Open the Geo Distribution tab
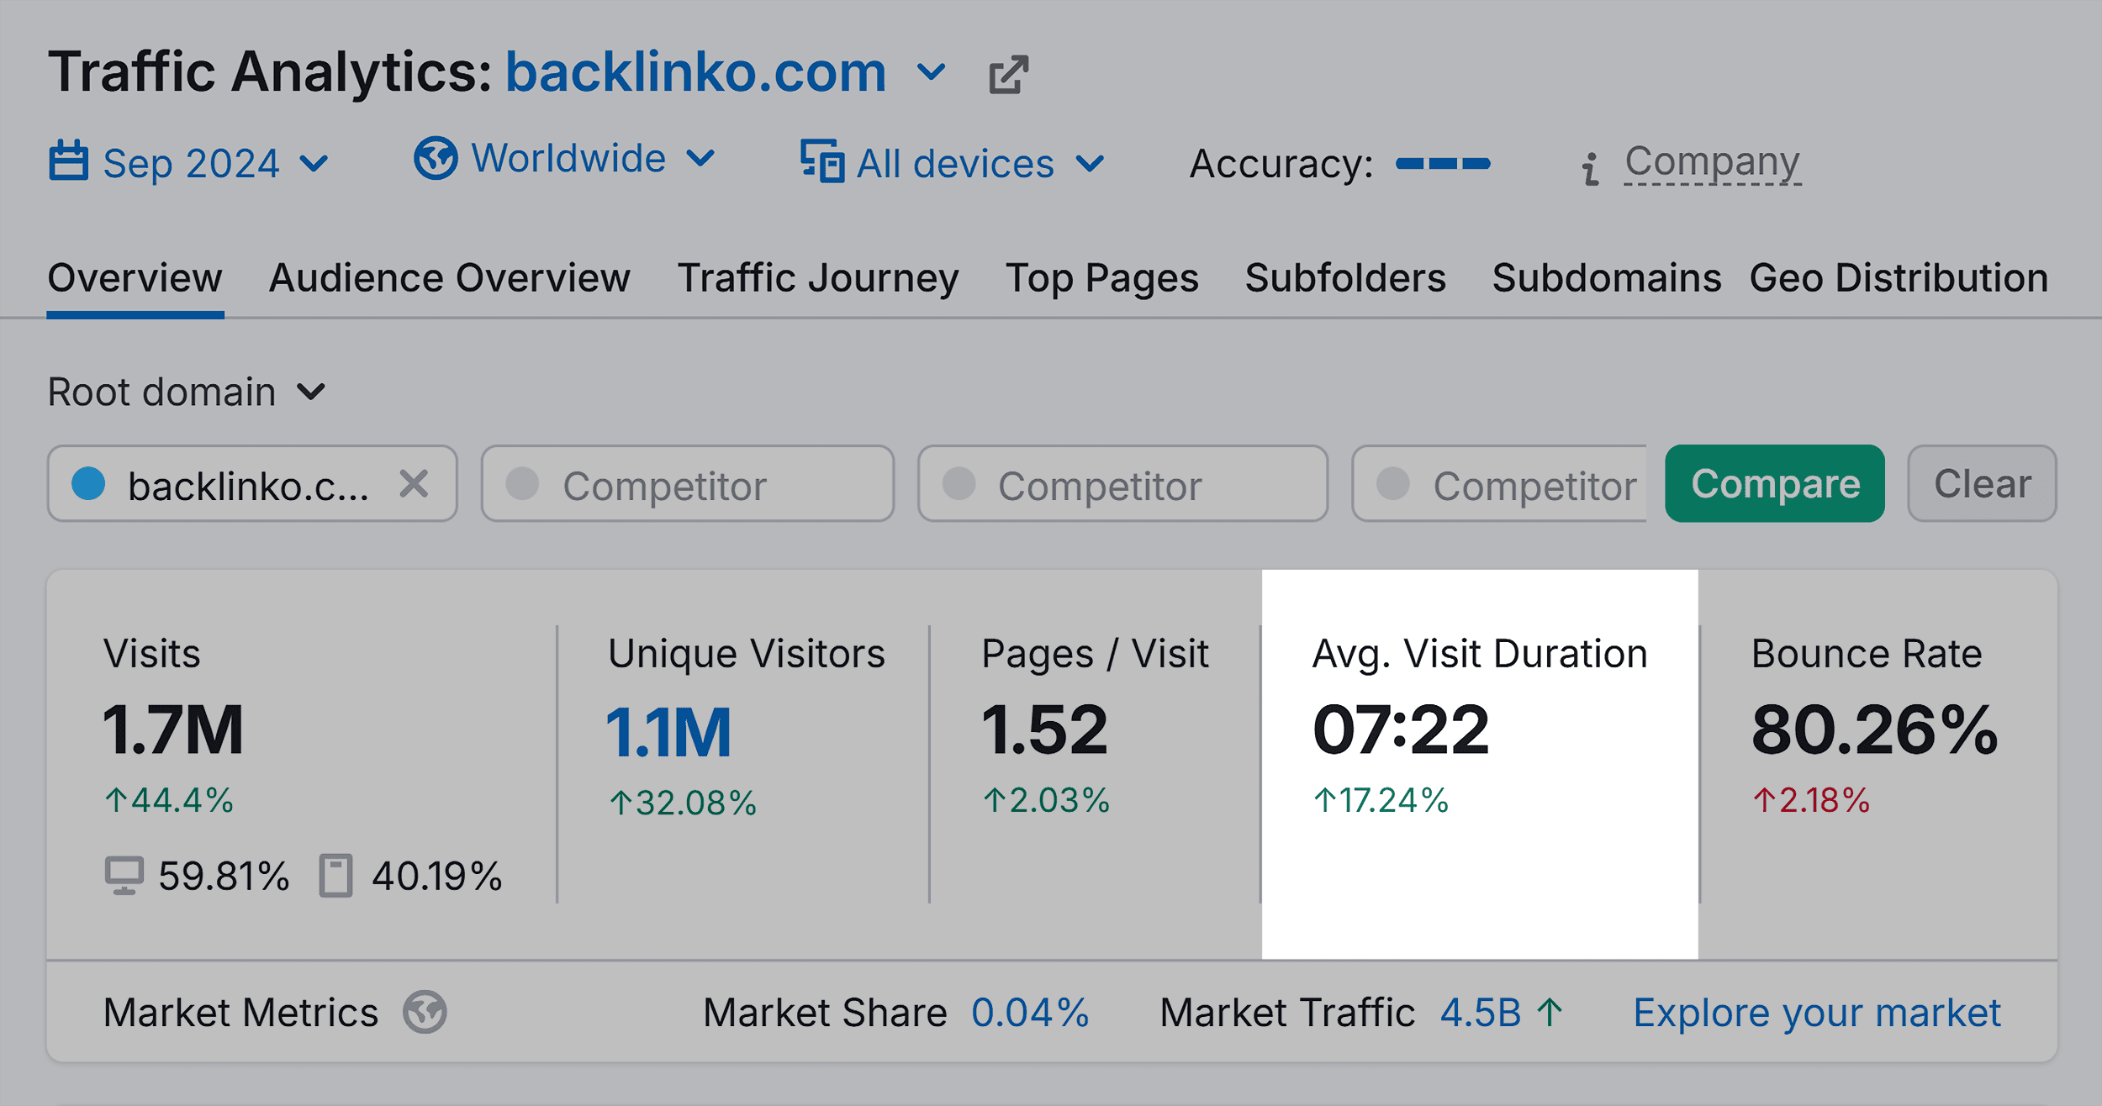Screen dimensions: 2102x1106 coord(1899,278)
